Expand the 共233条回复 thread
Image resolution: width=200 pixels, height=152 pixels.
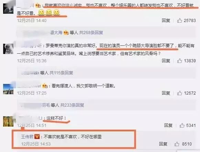[72, 105]
